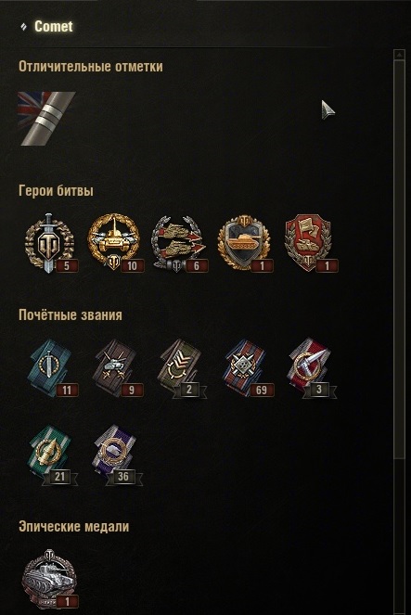
Task: Select the skull cross ribbon medal with 69
Action: [x=249, y=368]
